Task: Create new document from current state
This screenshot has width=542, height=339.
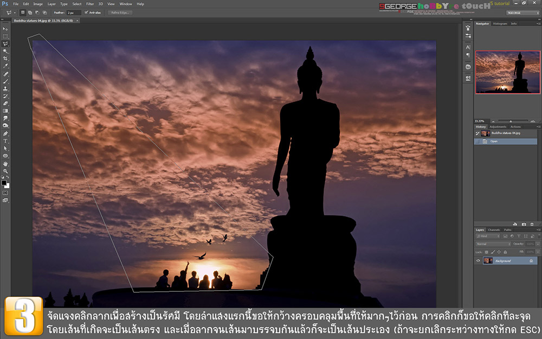Action: pyautogui.click(x=515, y=224)
